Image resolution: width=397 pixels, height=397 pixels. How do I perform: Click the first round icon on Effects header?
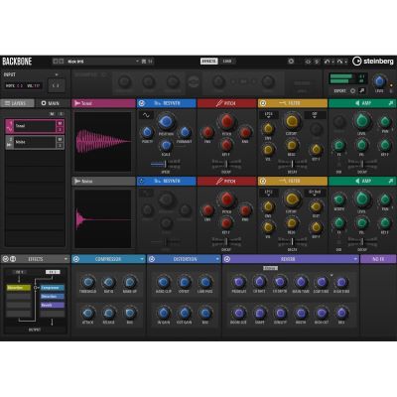[x=6, y=259]
